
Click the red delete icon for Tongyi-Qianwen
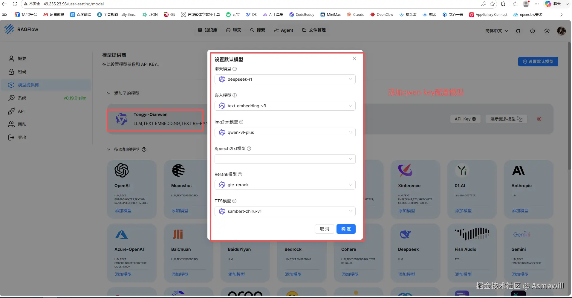click(x=539, y=119)
